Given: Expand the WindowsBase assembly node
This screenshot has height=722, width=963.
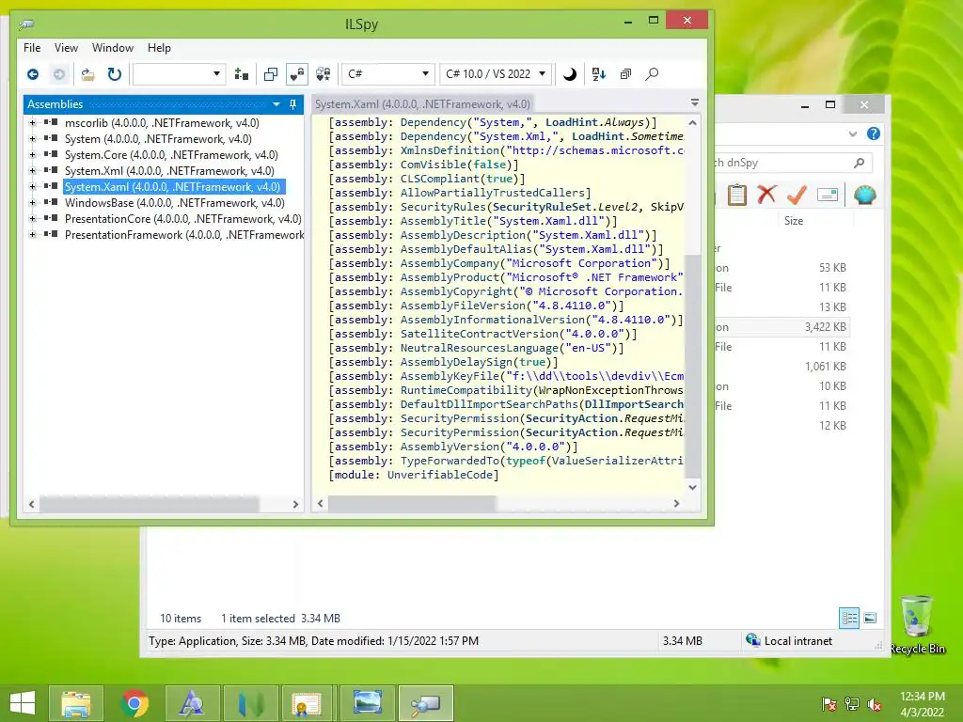Looking at the screenshot, I should point(33,203).
